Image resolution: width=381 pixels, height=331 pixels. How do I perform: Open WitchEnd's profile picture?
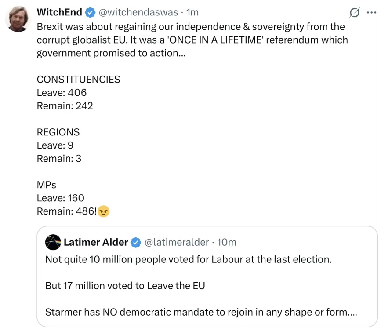pos(18,19)
